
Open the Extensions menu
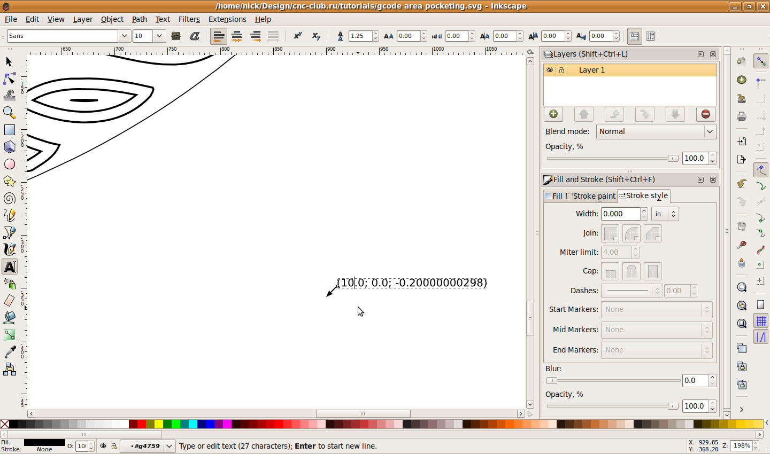227,19
